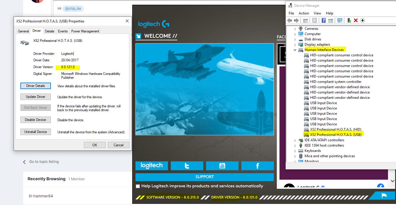The width and height of the screenshot is (396, 205).
Task: Click the Back arrow in Device Manager toolbar
Action: pyautogui.click(x=290, y=20)
